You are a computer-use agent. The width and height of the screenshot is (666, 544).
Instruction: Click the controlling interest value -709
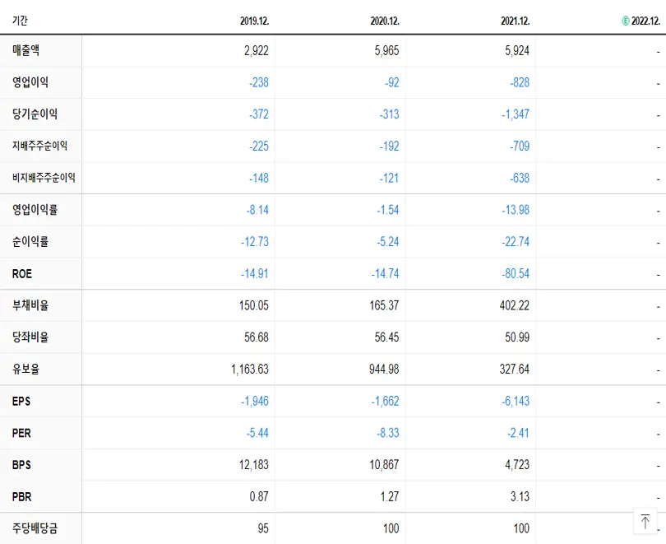pyautogui.click(x=520, y=146)
